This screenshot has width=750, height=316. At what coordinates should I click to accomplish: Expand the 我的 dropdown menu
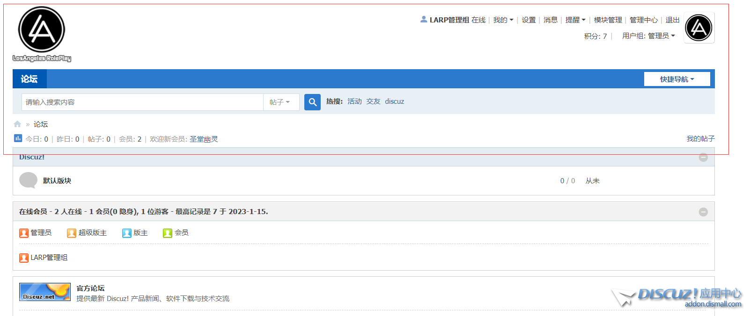coord(503,20)
